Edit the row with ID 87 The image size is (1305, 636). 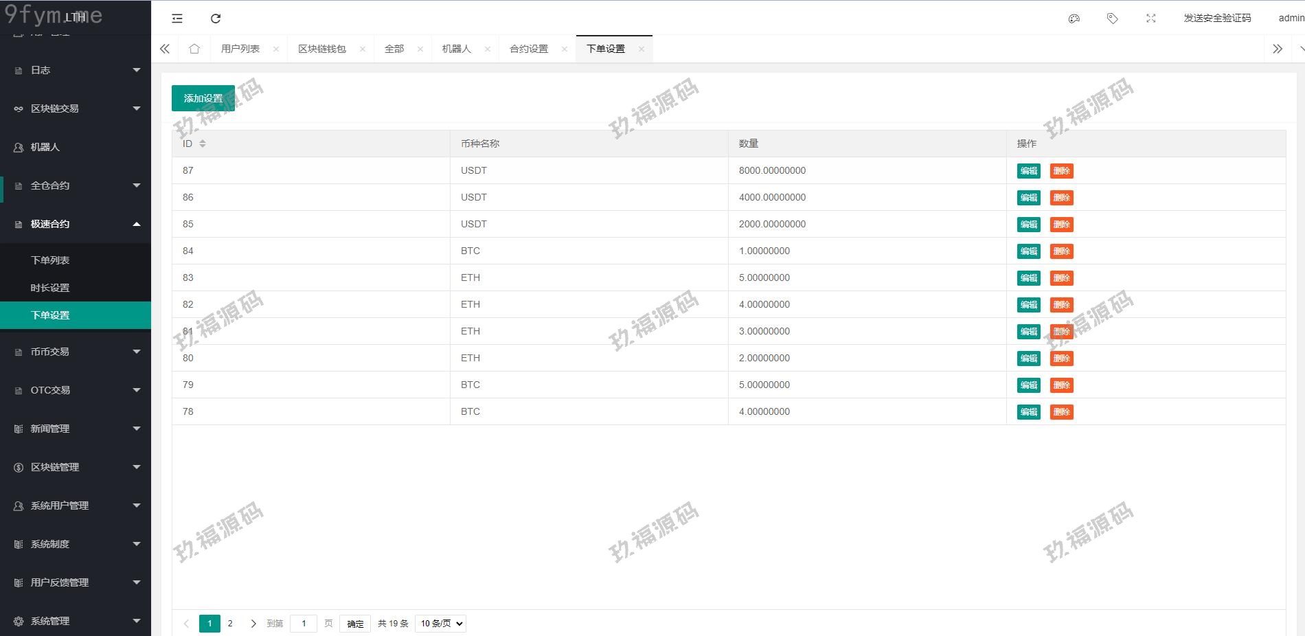[1028, 171]
